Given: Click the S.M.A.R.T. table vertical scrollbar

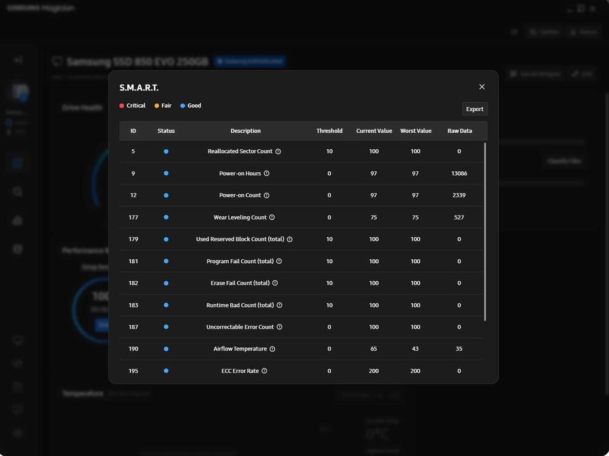Looking at the screenshot, I should click(484, 232).
